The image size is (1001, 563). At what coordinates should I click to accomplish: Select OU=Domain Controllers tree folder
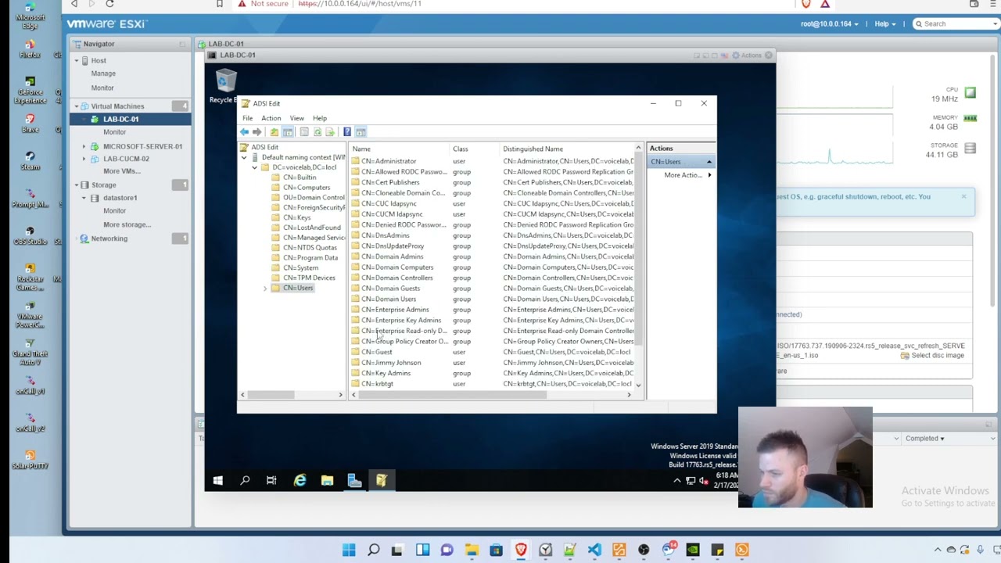tap(308, 198)
